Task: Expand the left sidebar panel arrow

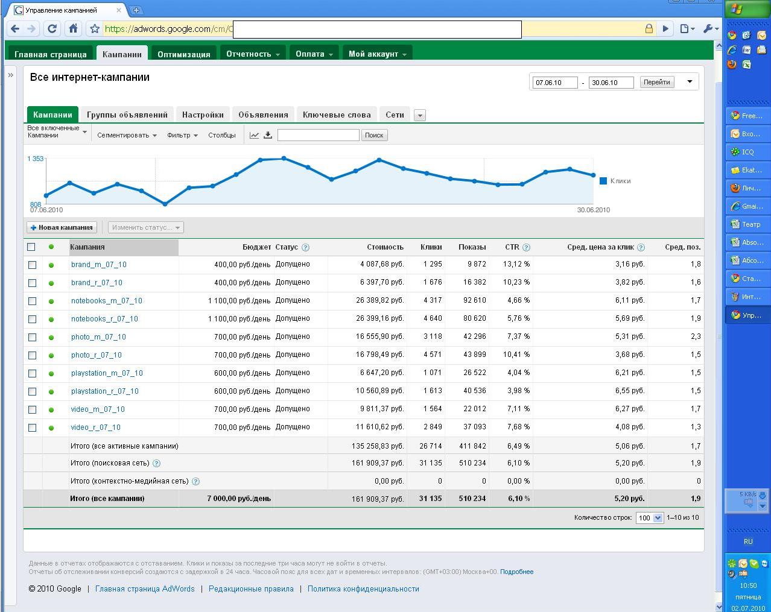Action: point(11,75)
